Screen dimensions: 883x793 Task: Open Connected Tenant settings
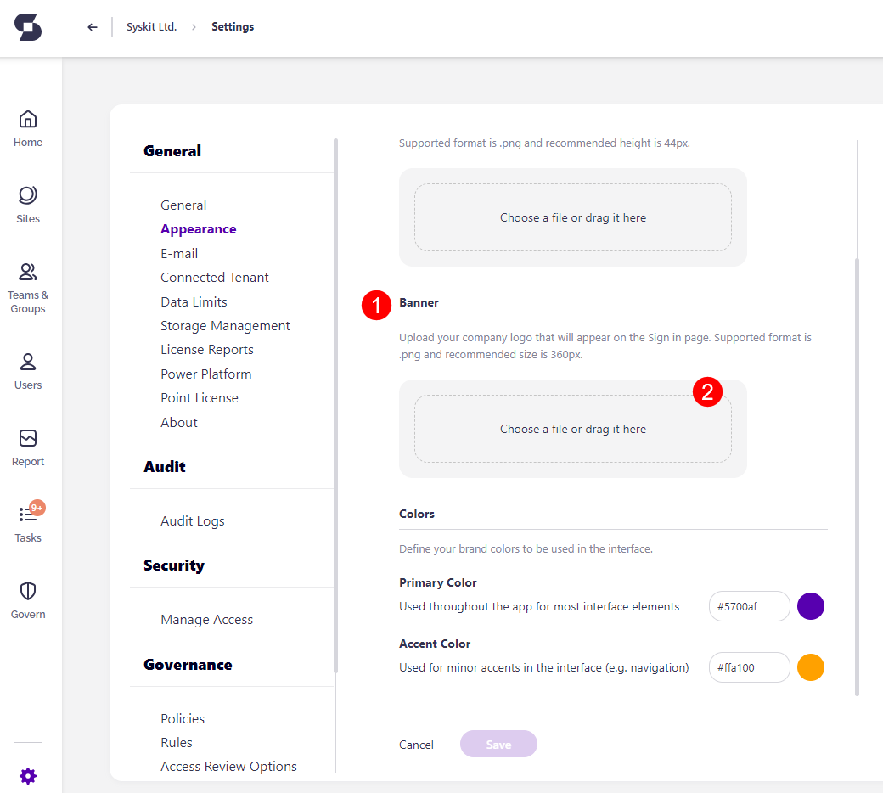215,278
